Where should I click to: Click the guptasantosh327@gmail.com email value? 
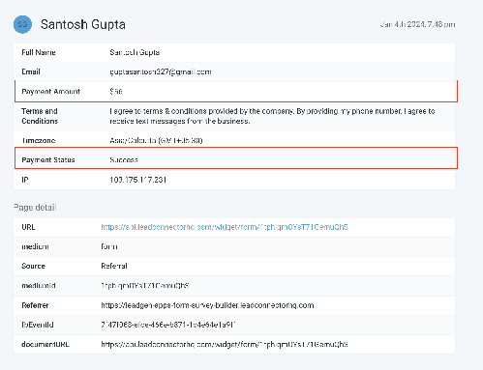point(161,71)
